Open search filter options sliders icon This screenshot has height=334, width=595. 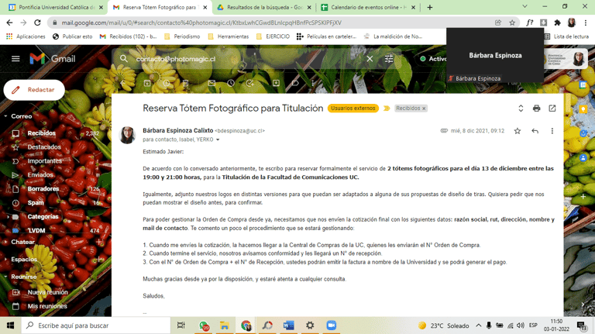(389, 59)
